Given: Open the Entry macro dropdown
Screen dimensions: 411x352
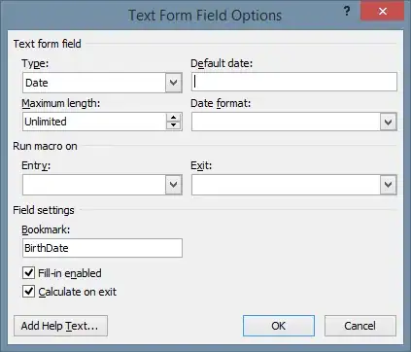Looking at the screenshot, I should pyautogui.click(x=174, y=185).
